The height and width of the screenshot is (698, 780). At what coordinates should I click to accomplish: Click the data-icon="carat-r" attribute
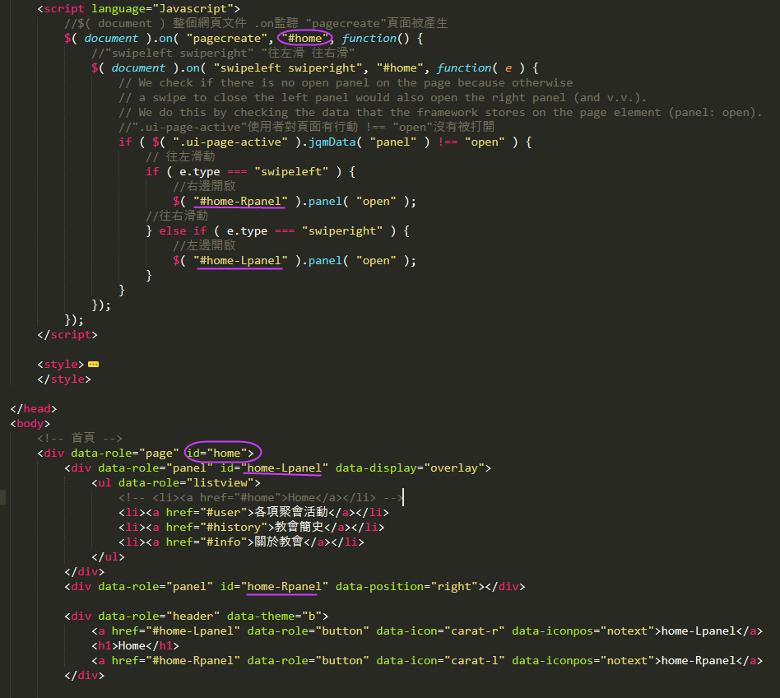click(x=440, y=631)
